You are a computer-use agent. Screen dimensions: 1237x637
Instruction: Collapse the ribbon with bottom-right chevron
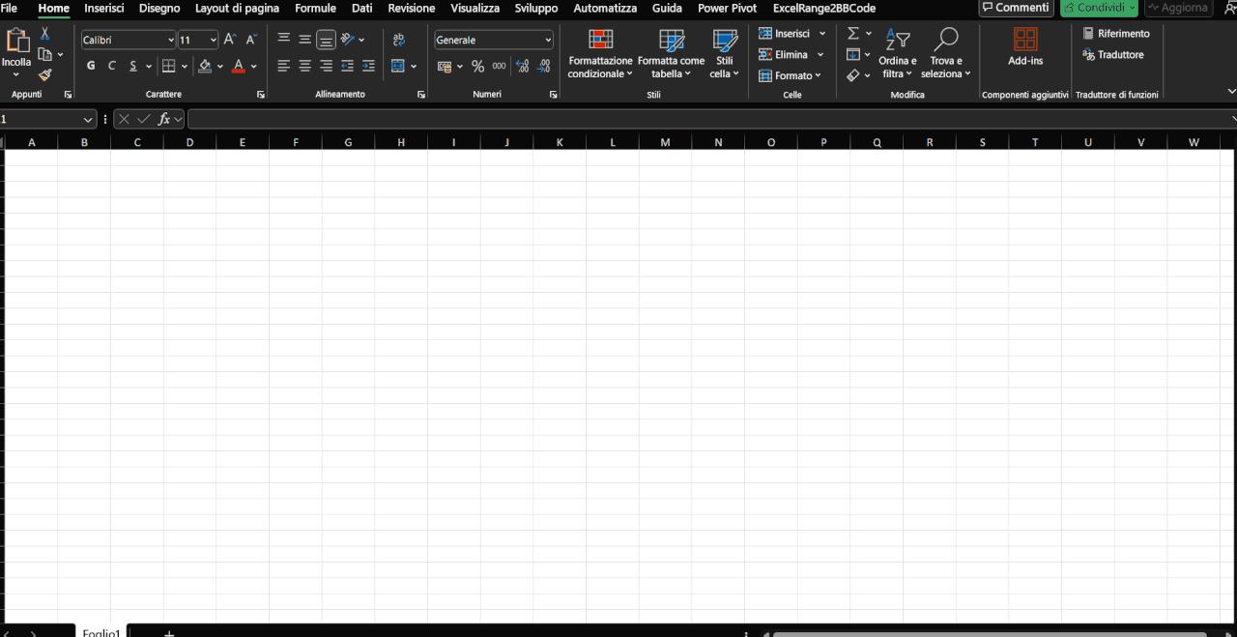[x=1231, y=91]
